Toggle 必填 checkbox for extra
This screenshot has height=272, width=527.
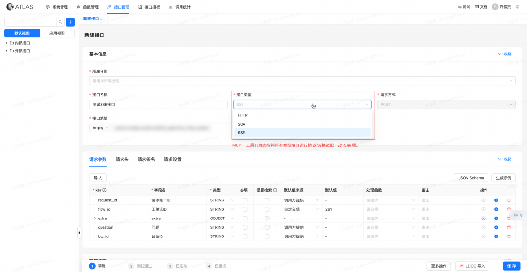245,218
